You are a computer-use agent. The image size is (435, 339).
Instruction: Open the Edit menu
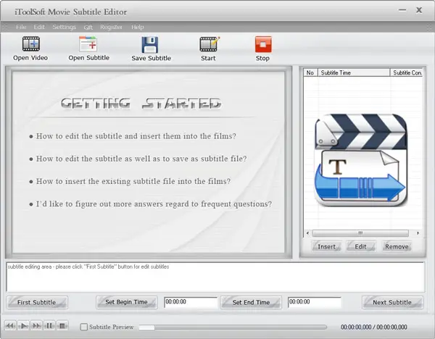coord(39,27)
